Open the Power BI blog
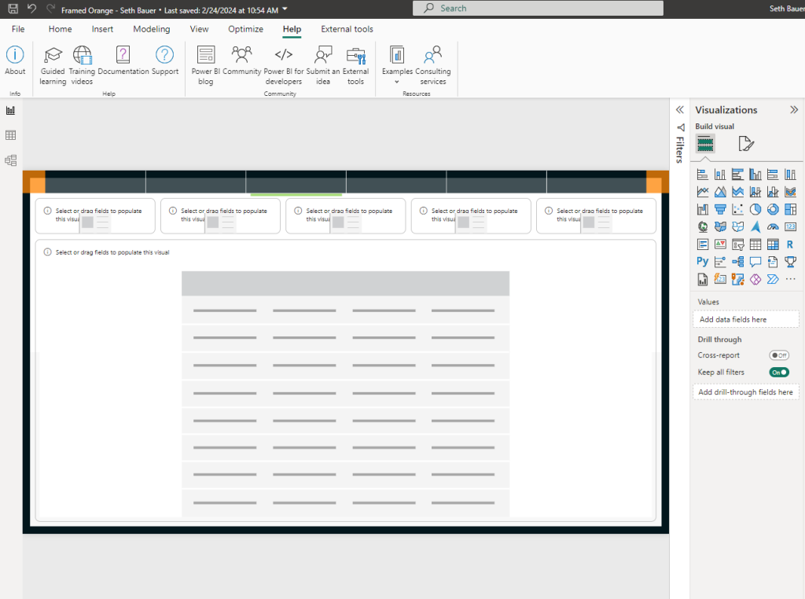Viewport: 805px width, 599px height. pos(206,66)
